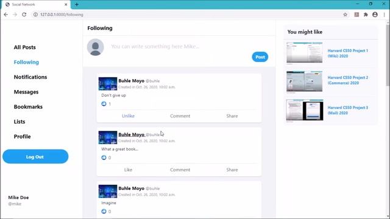
Task: Click the user avatar beside the post composer
Action: click(x=95, y=47)
